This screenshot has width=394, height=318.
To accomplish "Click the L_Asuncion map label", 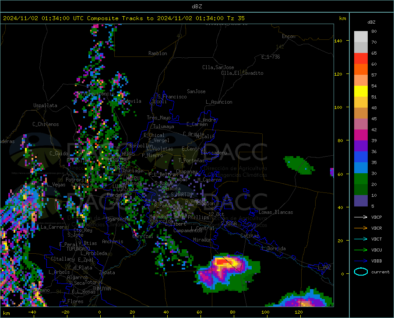I will [219, 102].
